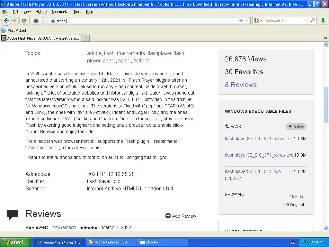Viewport: 329px width, 247px height.
Task: Click the flashplayer_old identifier value
Action: click(x=104, y=181)
